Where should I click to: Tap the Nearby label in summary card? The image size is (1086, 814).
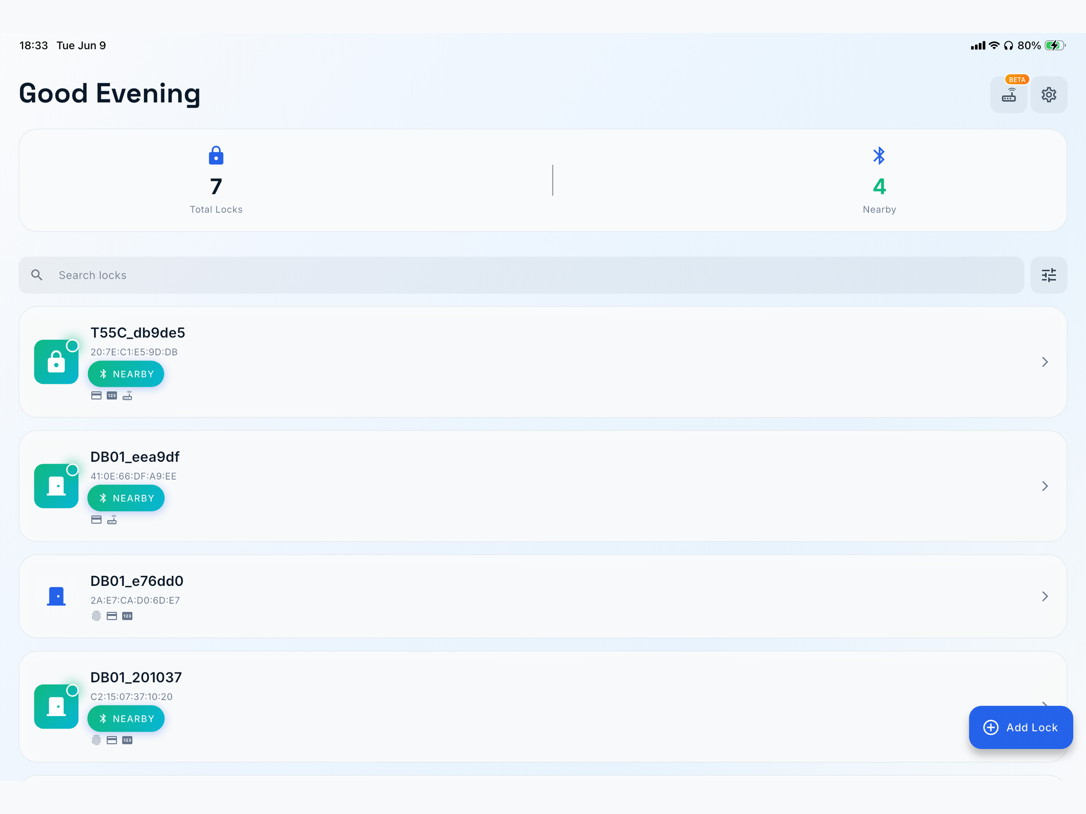[879, 209]
